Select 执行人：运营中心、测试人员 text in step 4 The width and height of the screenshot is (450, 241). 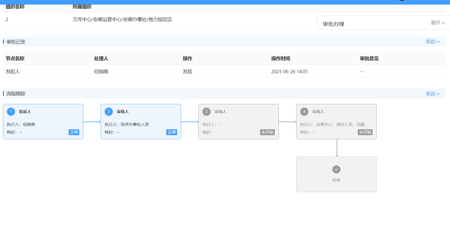point(334,125)
